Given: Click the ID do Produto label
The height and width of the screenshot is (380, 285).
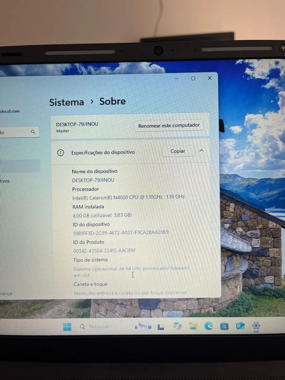Looking at the screenshot, I should (x=88, y=242).
